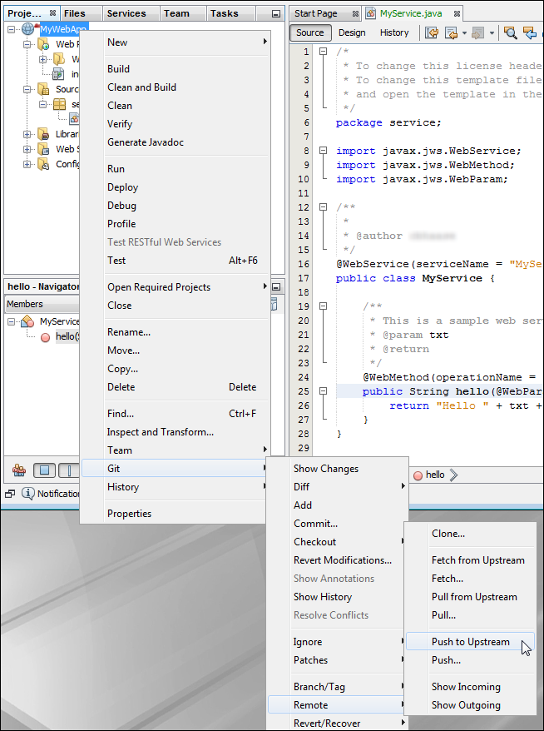Click the Notifications info bubble icon

pos(28,493)
